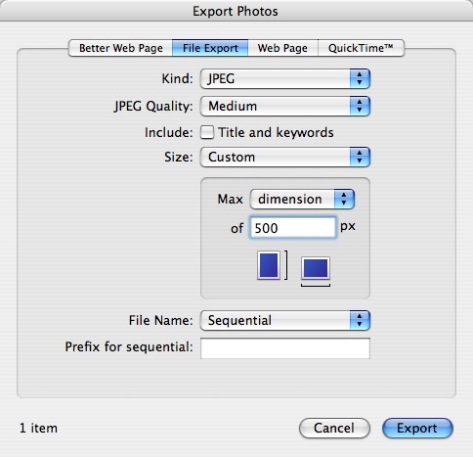Click the JPEG Quality popup arrows
The height and width of the screenshot is (457, 473).
(360, 106)
